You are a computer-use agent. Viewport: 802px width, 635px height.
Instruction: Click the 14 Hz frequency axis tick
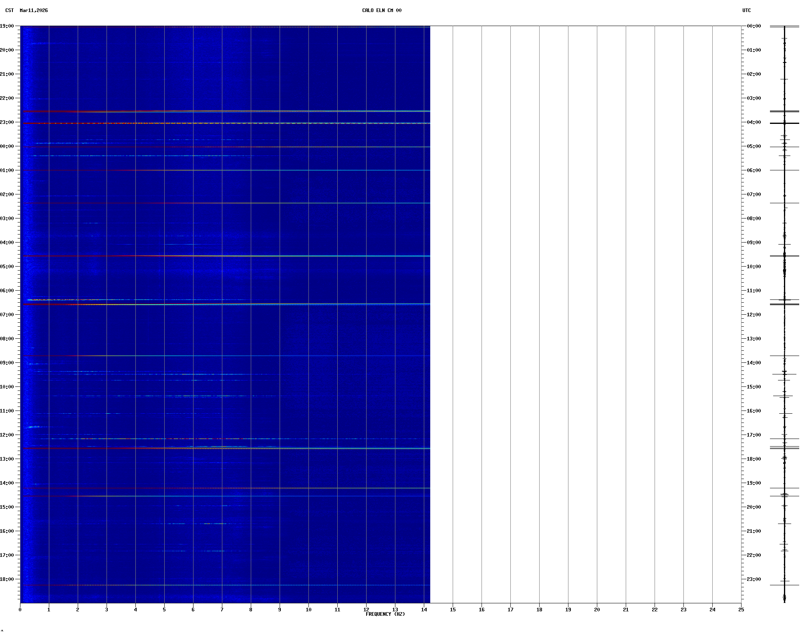[x=424, y=610]
